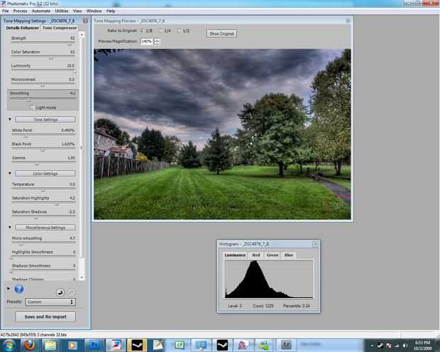The width and height of the screenshot is (440, 352).
Task: Collapse the Miscellaneous Settings section triangle
Action: point(10,227)
